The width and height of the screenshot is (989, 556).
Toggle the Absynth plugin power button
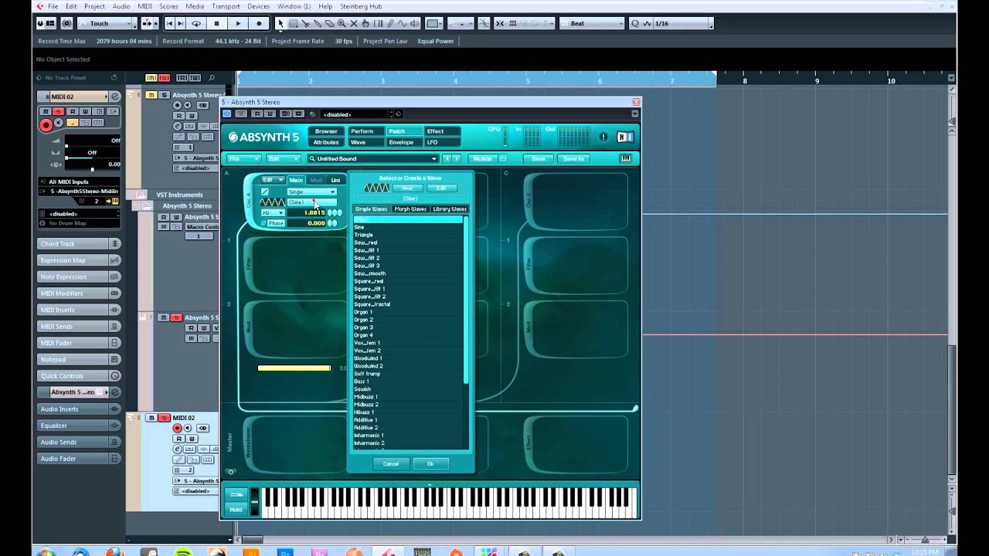click(x=227, y=114)
